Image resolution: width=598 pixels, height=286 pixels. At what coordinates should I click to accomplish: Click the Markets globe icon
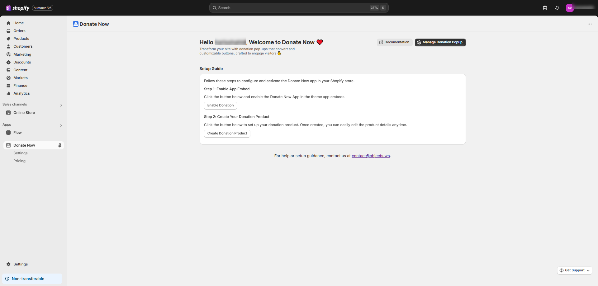(x=8, y=78)
